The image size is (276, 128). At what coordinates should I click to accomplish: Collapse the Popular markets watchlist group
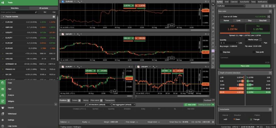pyautogui.click(x=4, y=17)
